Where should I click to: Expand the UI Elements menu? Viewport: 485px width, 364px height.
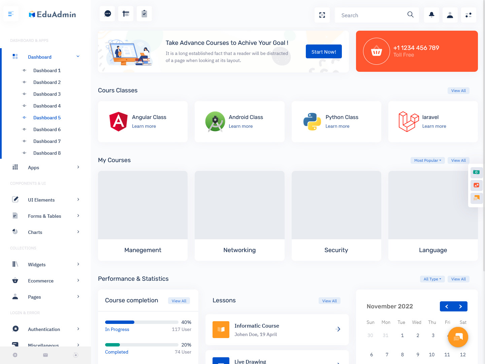tap(45, 200)
